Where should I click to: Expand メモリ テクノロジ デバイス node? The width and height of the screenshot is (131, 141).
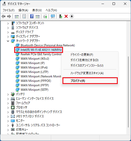(x=8, y=117)
